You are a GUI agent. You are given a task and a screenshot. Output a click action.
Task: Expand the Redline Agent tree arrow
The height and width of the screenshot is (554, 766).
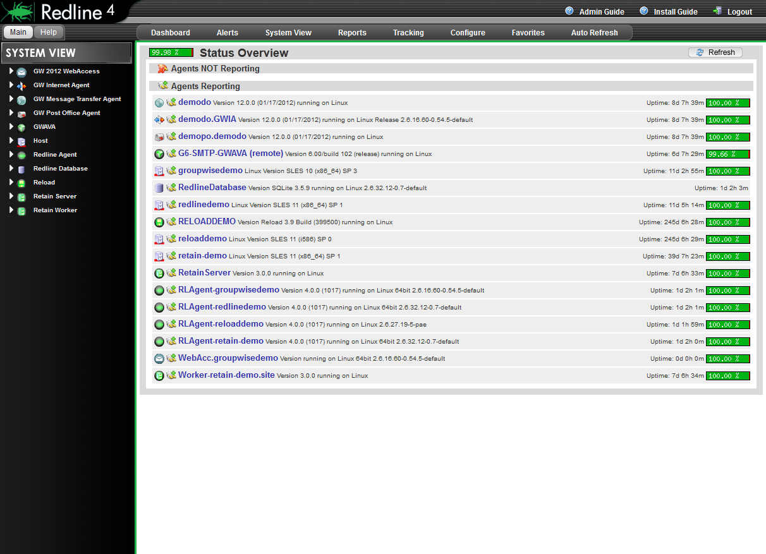(x=11, y=154)
